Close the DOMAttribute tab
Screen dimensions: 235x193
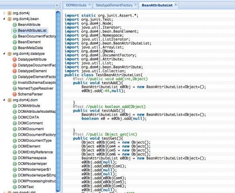tap(90, 5)
